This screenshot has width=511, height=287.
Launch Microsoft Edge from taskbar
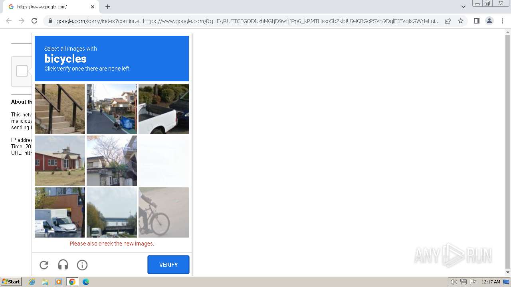(86, 282)
